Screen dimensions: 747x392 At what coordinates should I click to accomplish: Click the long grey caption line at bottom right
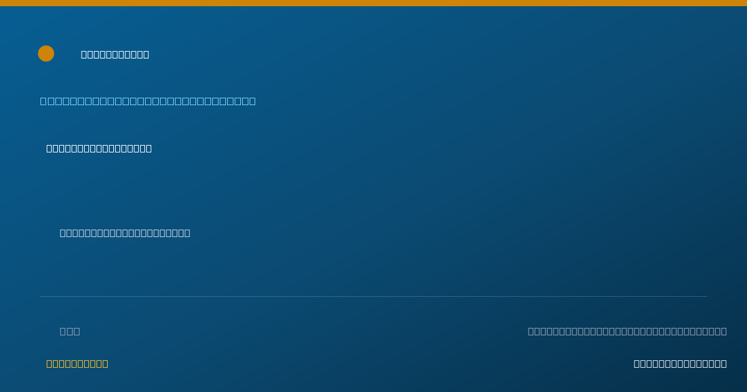click(x=627, y=331)
